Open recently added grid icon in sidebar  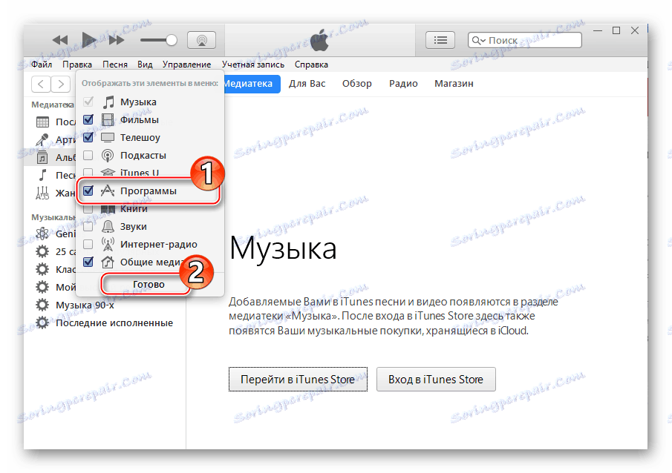(x=42, y=122)
